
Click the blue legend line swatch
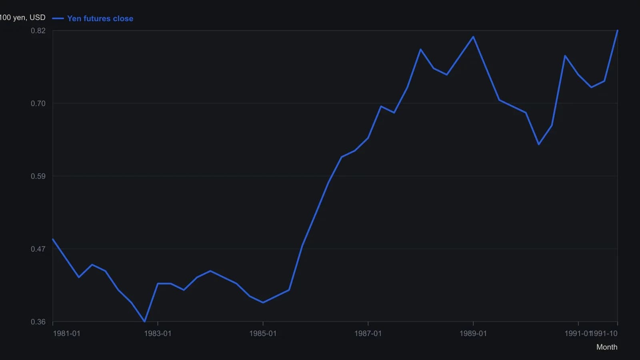coord(58,18)
